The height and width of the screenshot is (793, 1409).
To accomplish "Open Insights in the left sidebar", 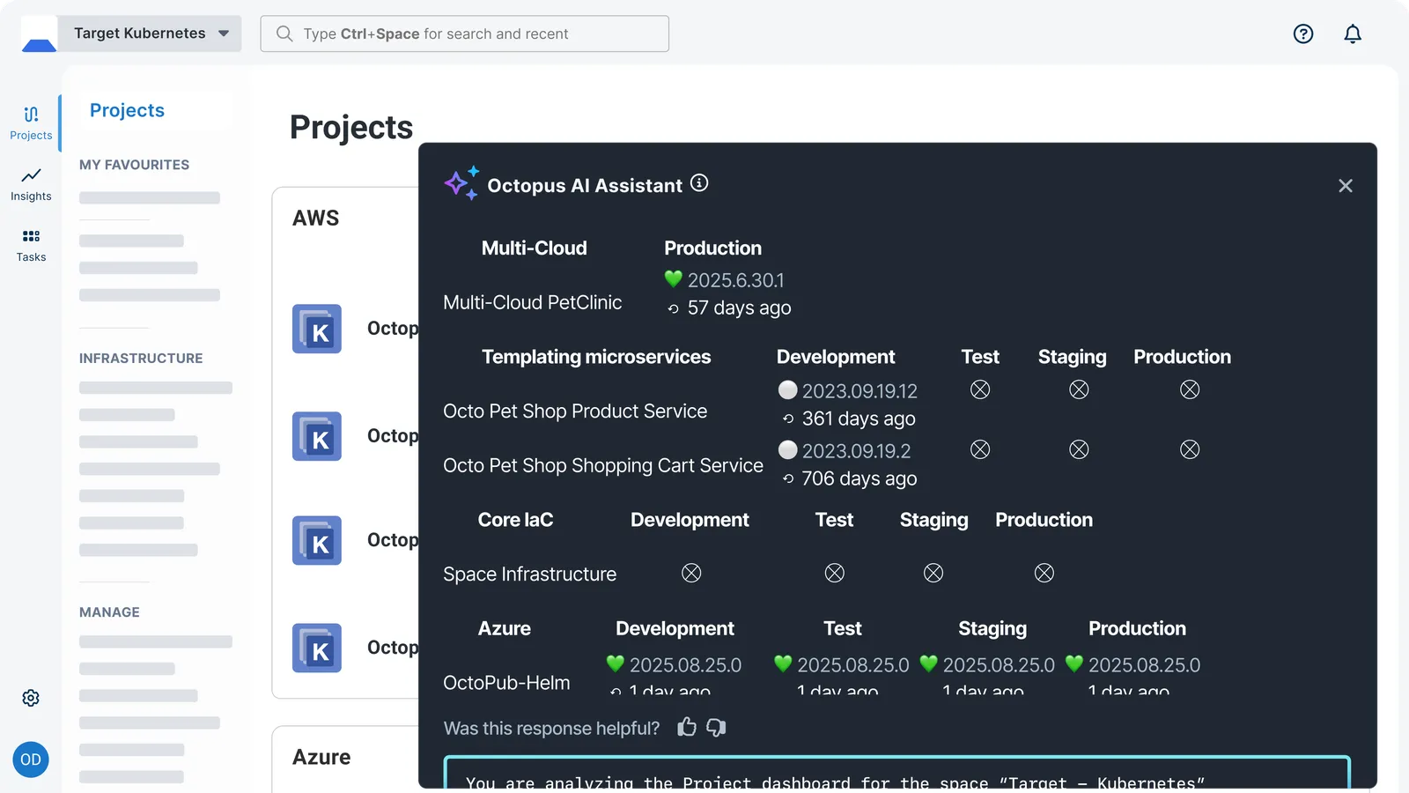I will 31,184.
